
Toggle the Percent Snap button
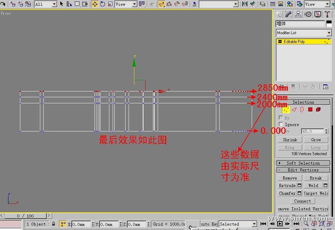coord(177,4)
